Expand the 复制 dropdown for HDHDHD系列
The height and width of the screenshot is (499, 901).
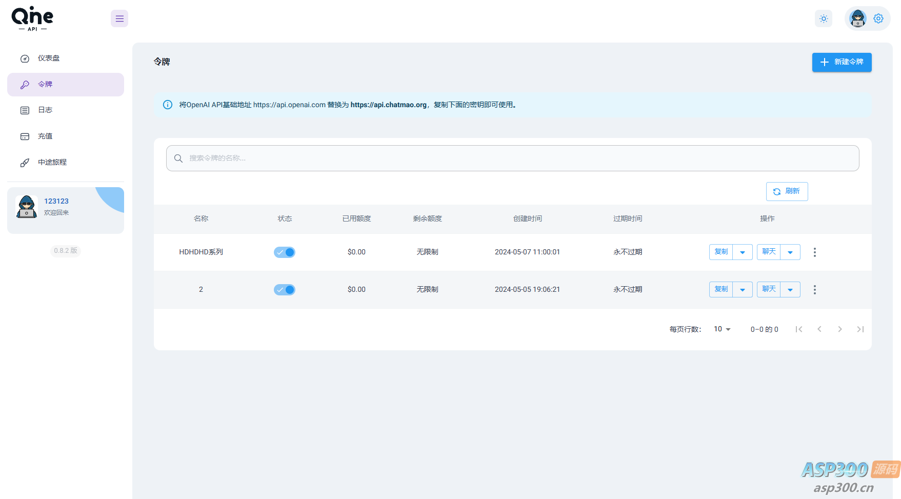point(743,252)
